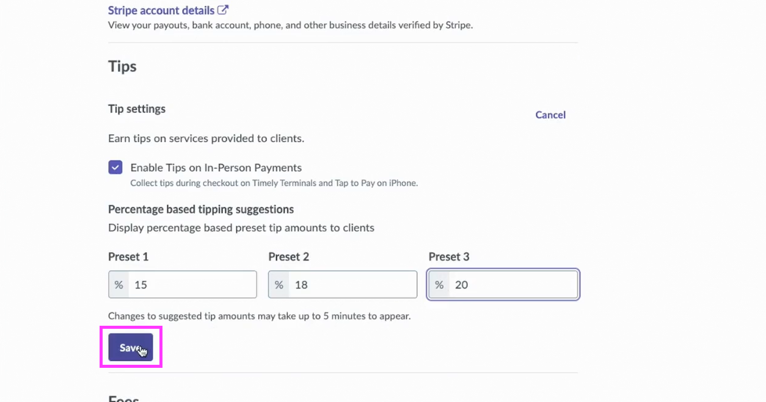Viewport: 766px width, 402px height.
Task: Select the Preset 3 field showing 20
Action: coord(512,285)
